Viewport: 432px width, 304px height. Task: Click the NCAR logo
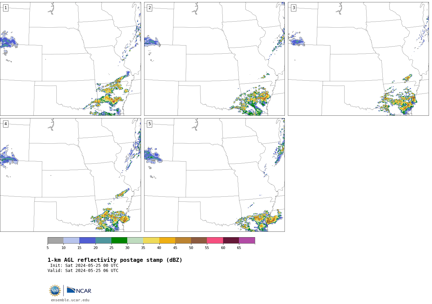coord(79,290)
